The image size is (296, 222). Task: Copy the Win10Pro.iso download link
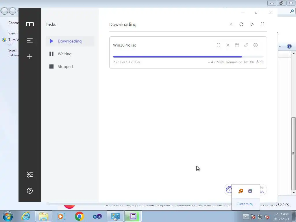click(246, 45)
